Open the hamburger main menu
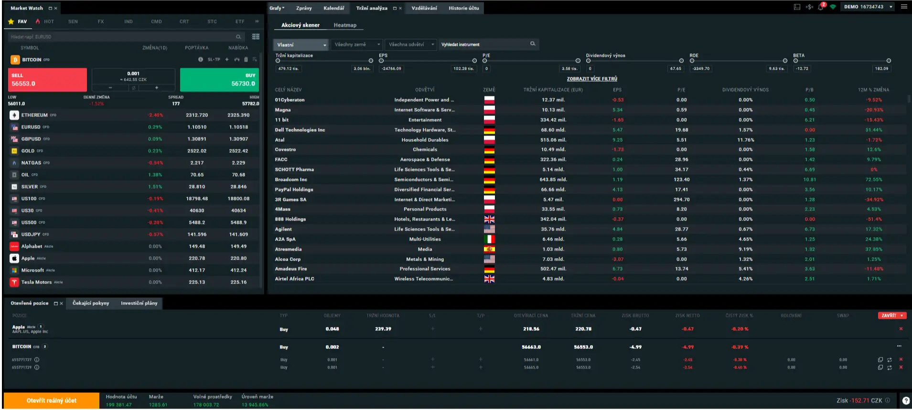912x410 pixels. pyautogui.click(x=904, y=7)
